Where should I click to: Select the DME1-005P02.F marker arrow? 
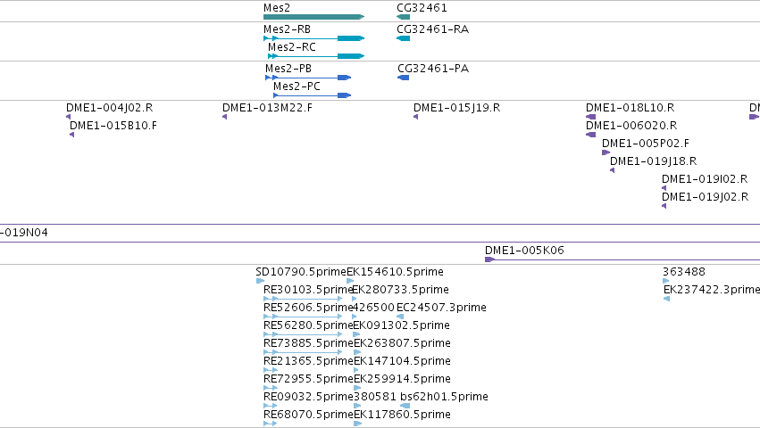pyautogui.click(x=605, y=152)
